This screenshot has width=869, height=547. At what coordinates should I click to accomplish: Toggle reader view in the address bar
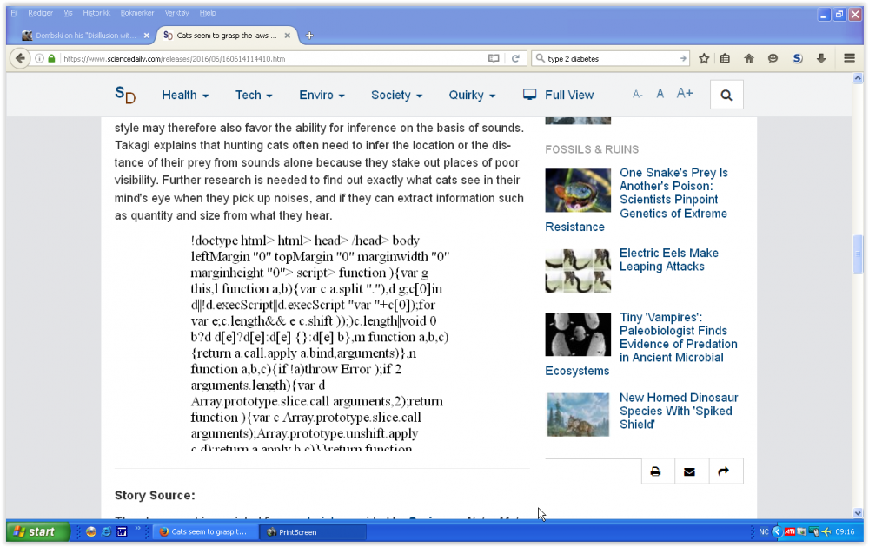[x=494, y=58]
